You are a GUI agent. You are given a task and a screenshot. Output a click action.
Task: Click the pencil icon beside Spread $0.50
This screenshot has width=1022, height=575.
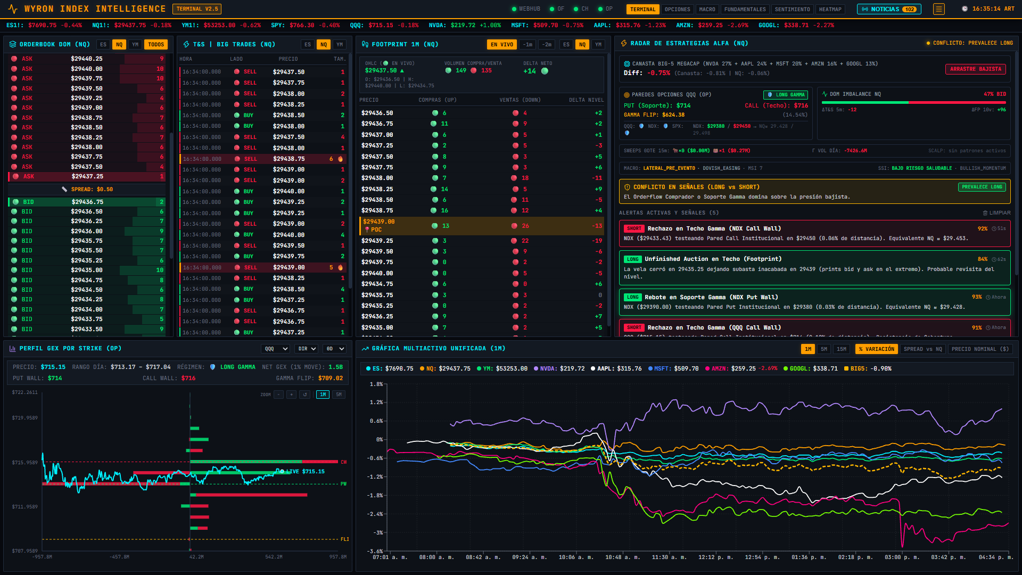click(x=64, y=190)
